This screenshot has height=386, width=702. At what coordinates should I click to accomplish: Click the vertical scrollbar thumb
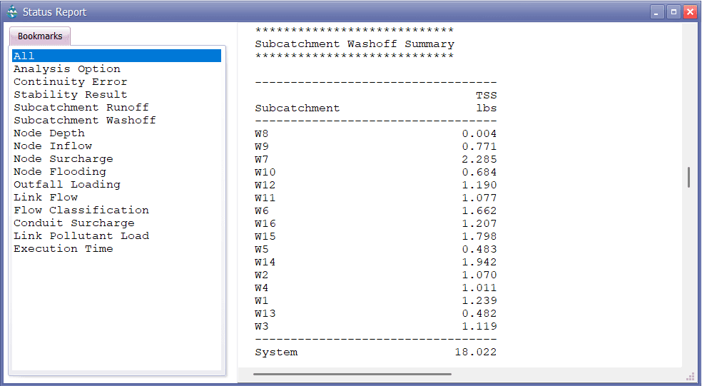click(688, 177)
